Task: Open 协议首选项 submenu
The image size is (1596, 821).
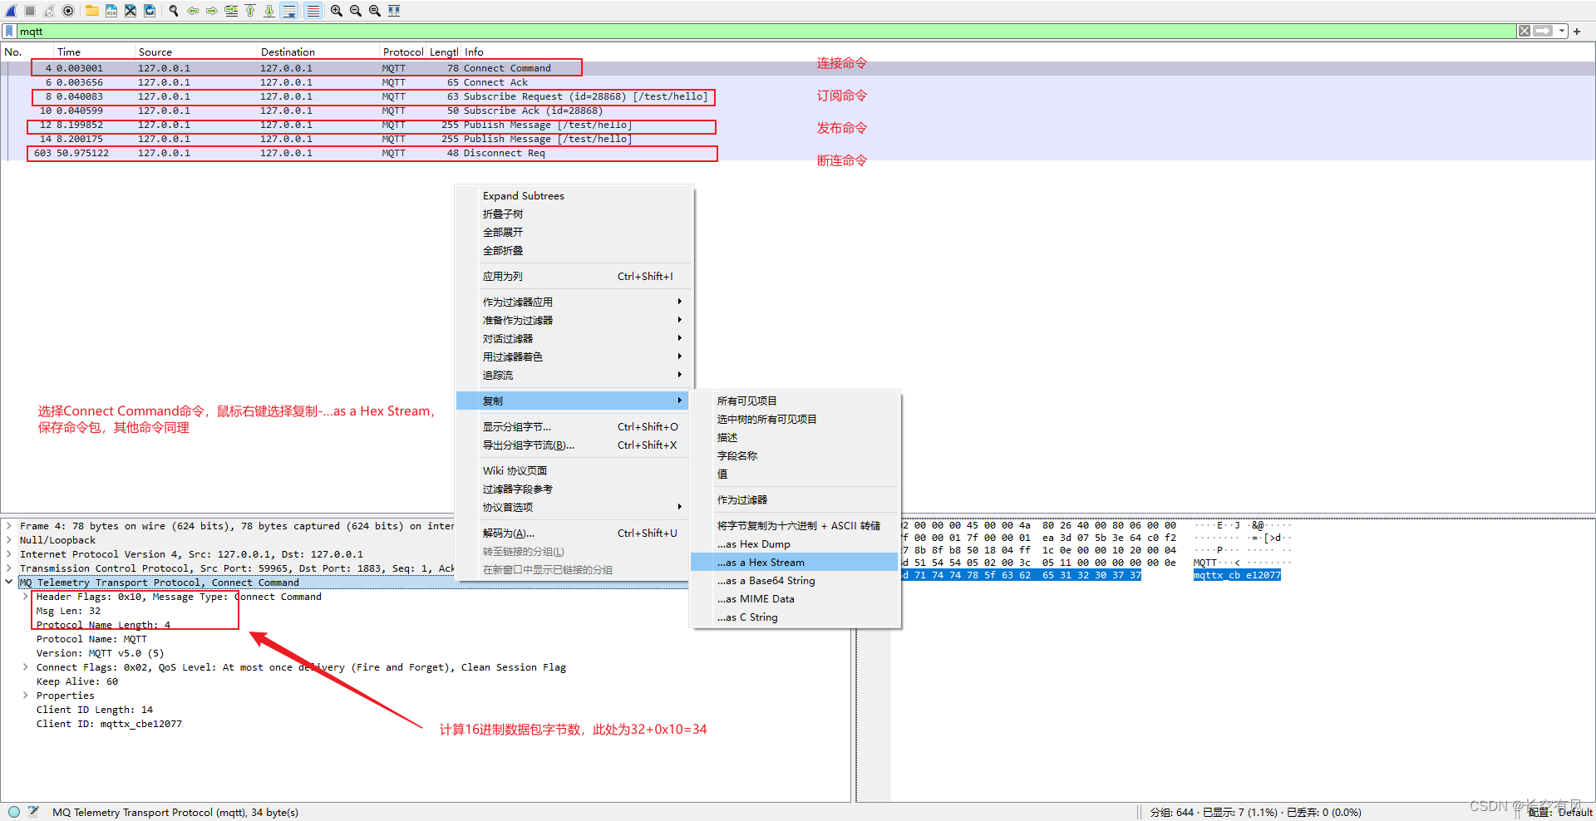Action: click(574, 508)
